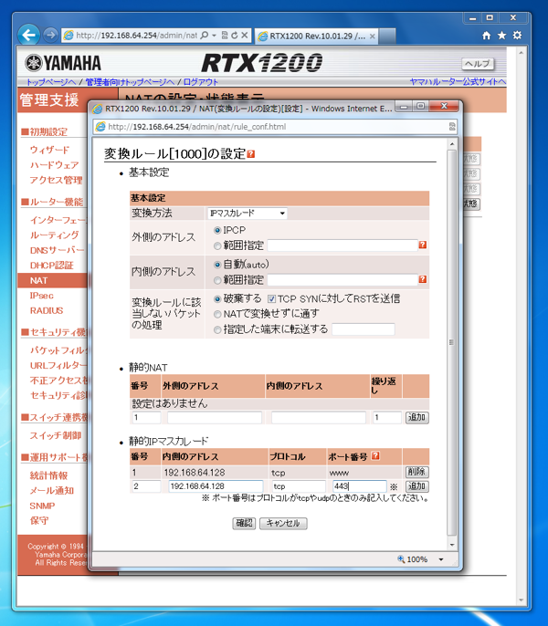Click refresh icon in main address bar
Screen dimensions: 548x626
click(234, 35)
